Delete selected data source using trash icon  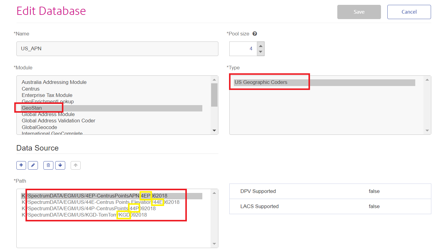48,165
